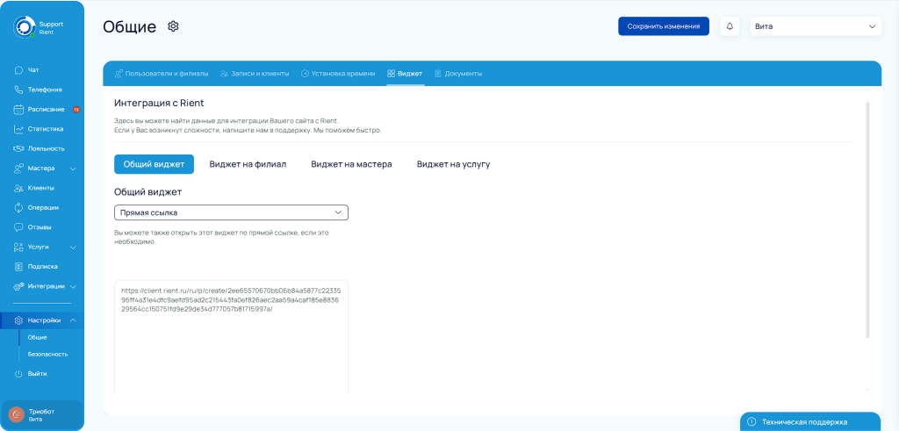Open Чат in the sidebar
The image size is (899, 431).
(33, 69)
